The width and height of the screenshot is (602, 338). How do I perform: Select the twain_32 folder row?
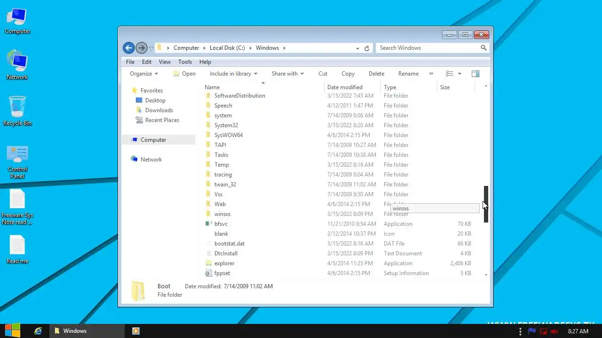(x=339, y=184)
